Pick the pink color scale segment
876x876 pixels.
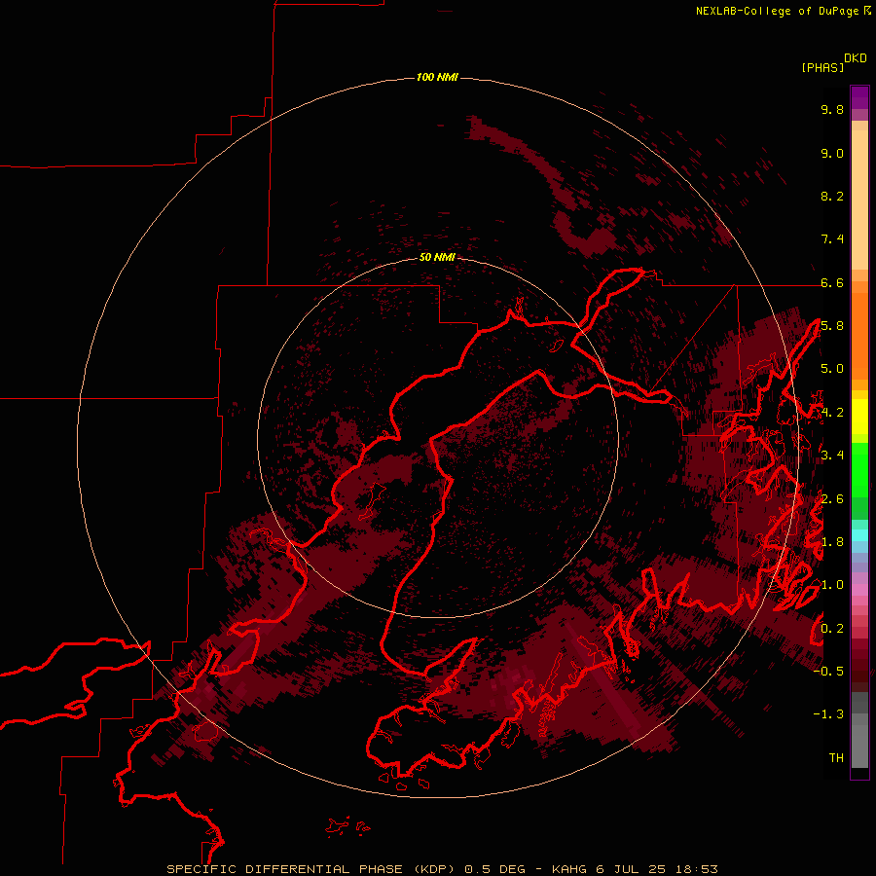859,590
